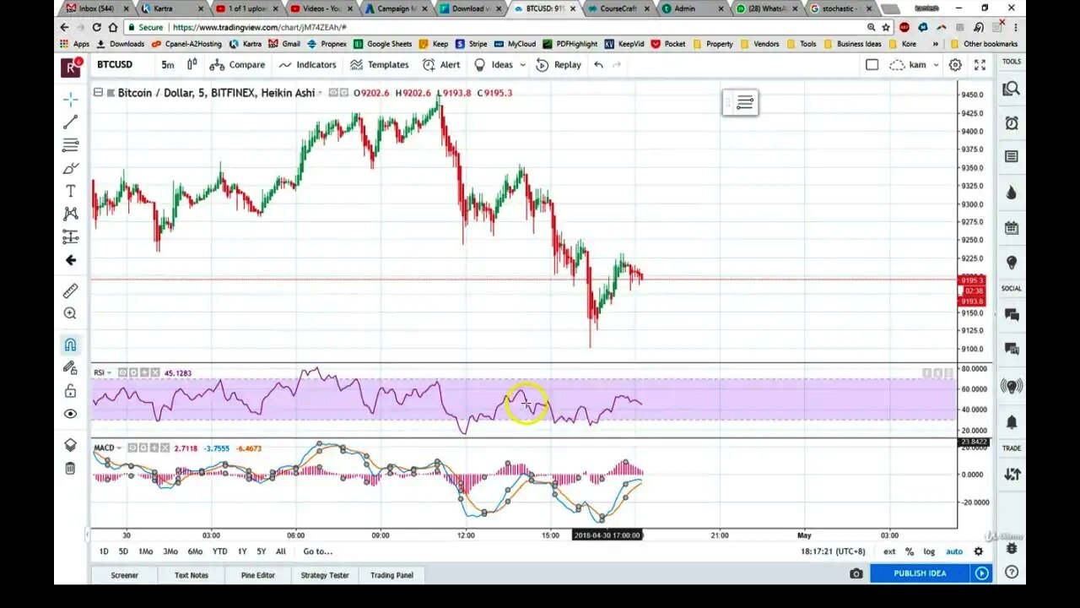The width and height of the screenshot is (1080, 608).
Task: Remove the MACD indicator with X
Action: pyautogui.click(x=164, y=448)
